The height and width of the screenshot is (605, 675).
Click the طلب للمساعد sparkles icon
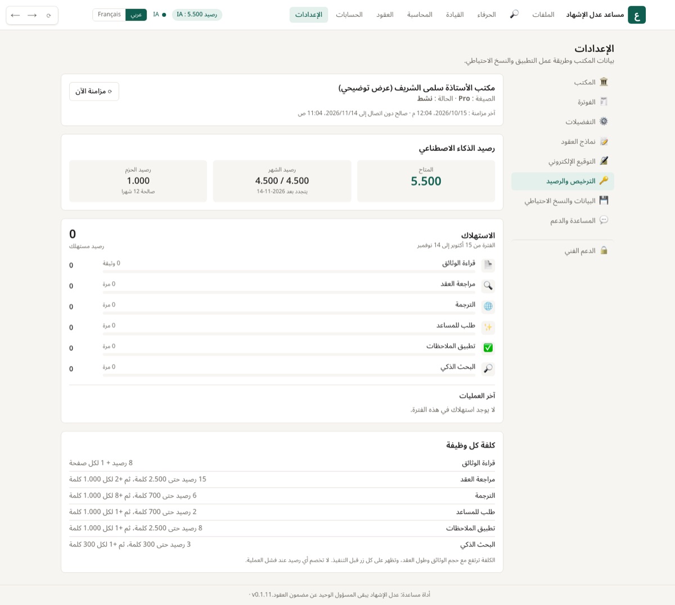pyautogui.click(x=488, y=327)
